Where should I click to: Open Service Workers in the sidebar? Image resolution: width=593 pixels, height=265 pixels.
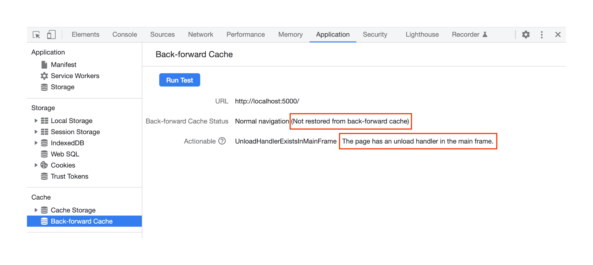coord(75,76)
